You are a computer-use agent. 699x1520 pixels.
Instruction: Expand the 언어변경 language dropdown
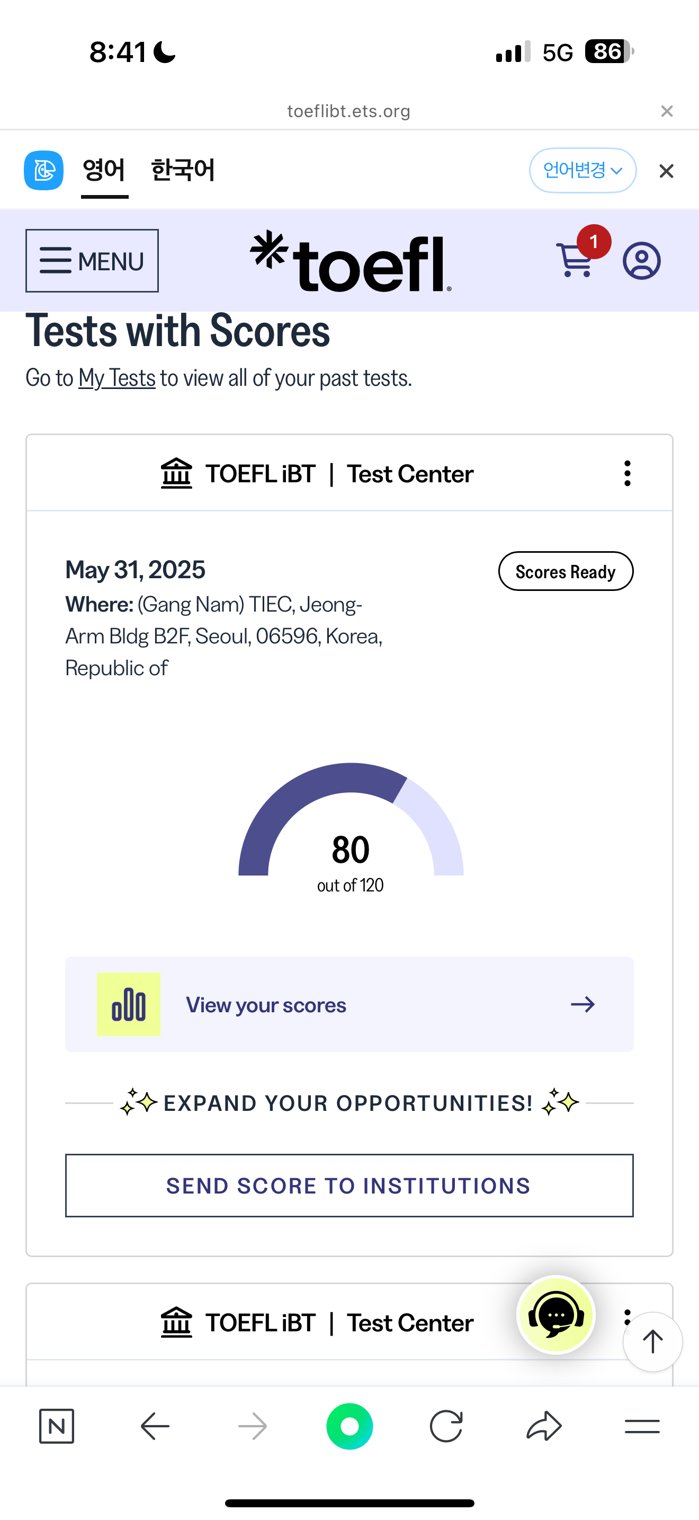582,171
